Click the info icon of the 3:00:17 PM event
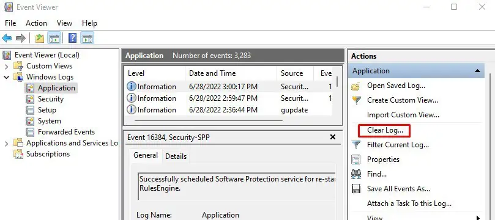Viewport: 495px width, 220px height. click(132, 86)
